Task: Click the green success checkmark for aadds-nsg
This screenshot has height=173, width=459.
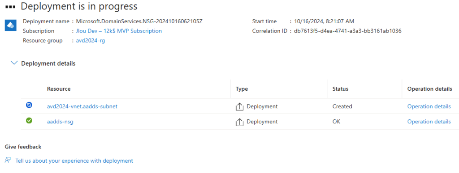Action: click(29, 121)
